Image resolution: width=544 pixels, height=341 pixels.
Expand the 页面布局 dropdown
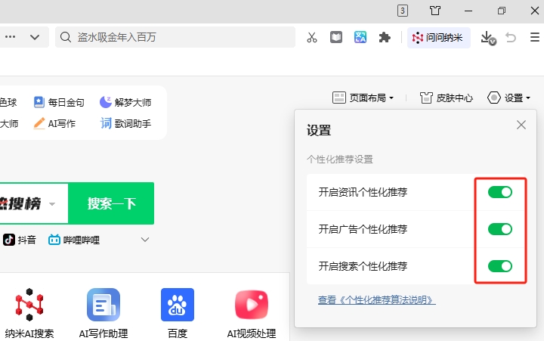tap(363, 98)
